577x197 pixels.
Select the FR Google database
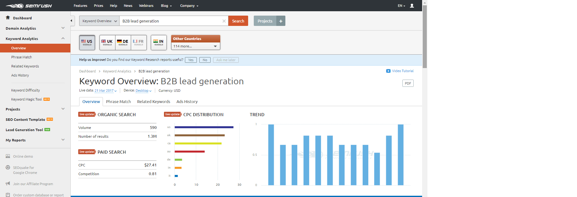(x=139, y=42)
